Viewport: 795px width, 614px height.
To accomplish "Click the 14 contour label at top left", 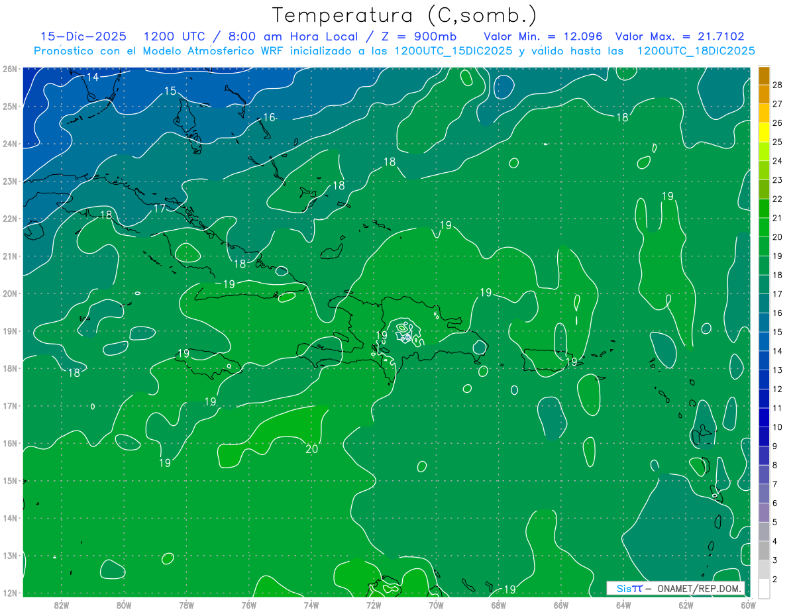I will (x=93, y=77).
